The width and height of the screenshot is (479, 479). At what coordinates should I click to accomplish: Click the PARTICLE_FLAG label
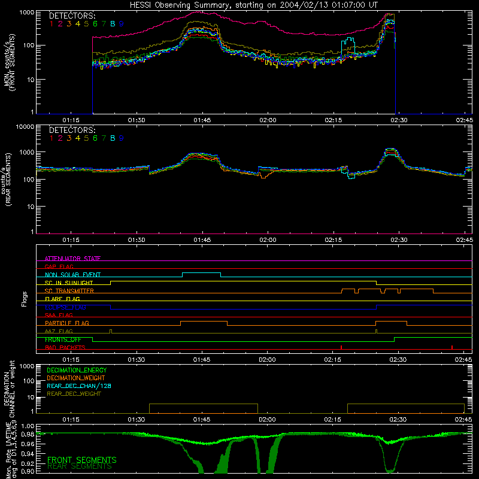pyautogui.click(x=67, y=323)
